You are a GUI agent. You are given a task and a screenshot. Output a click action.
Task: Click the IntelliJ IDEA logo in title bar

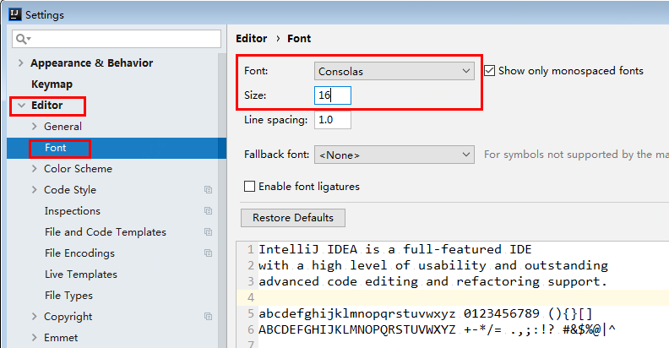[15, 14]
